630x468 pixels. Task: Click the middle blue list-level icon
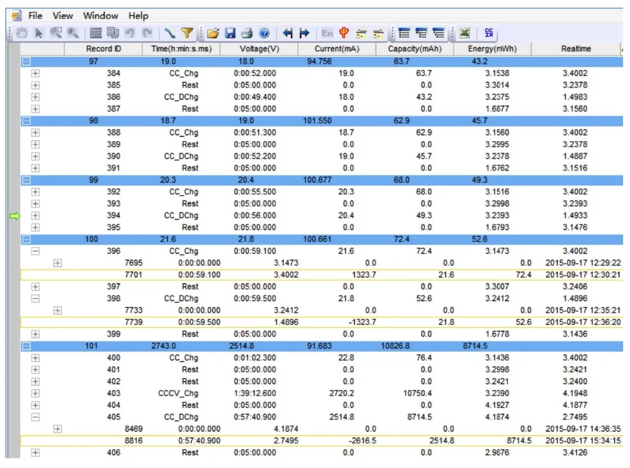(x=421, y=33)
